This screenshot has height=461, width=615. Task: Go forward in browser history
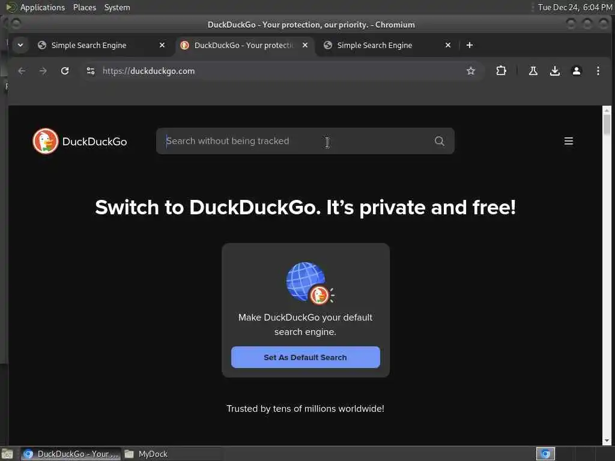coord(43,71)
